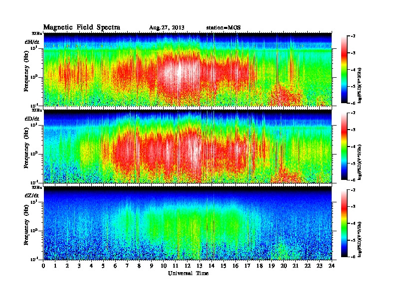The height and width of the screenshot is (305, 395).
Task: Click hour '23' on Universal Time axis
Action: [x=320, y=266]
